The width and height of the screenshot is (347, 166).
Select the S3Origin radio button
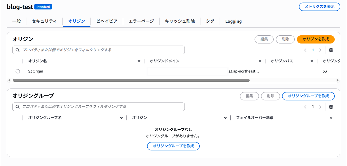click(18, 71)
